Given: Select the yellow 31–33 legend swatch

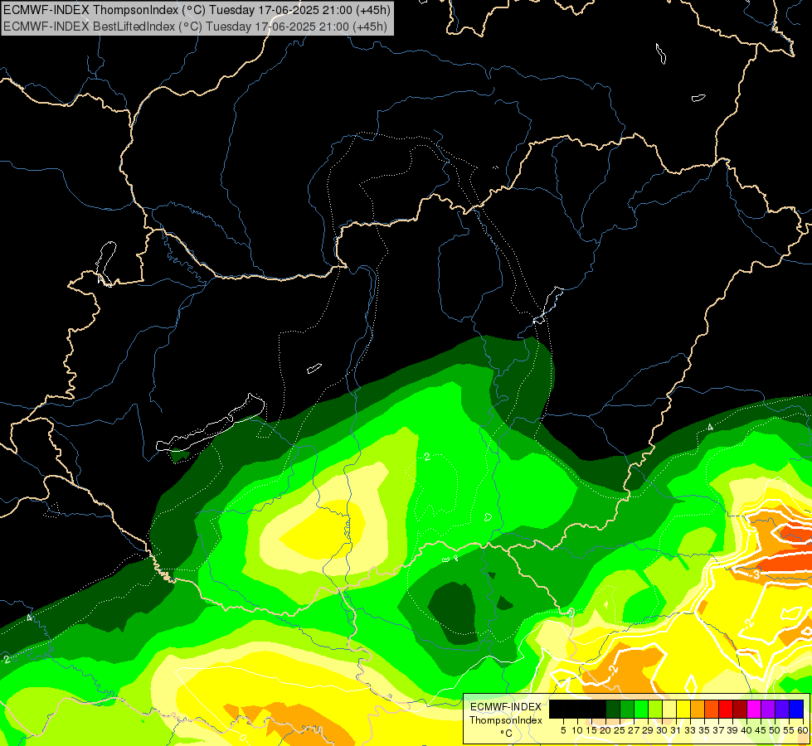Looking at the screenshot, I should click(683, 710).
